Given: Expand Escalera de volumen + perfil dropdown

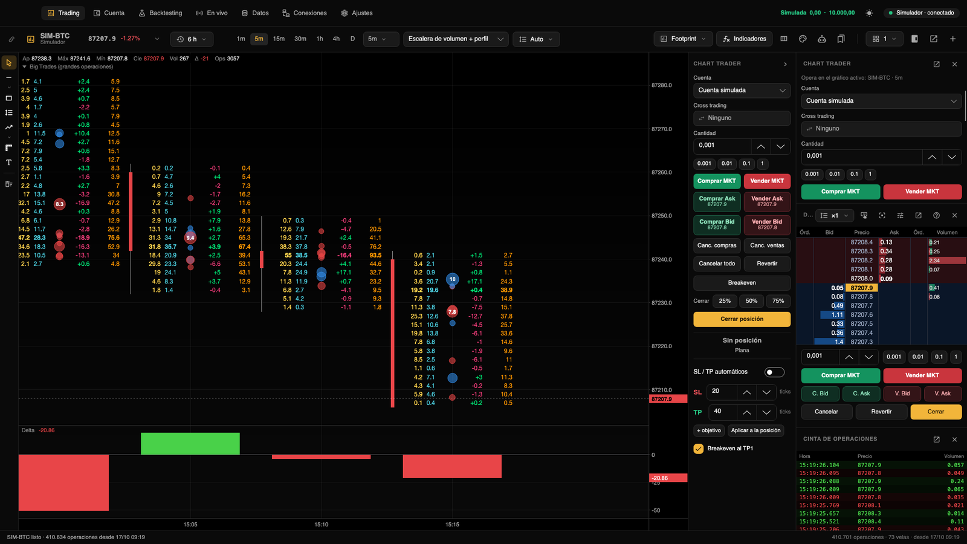Looking at the screenshot, I should pos(456,39).
